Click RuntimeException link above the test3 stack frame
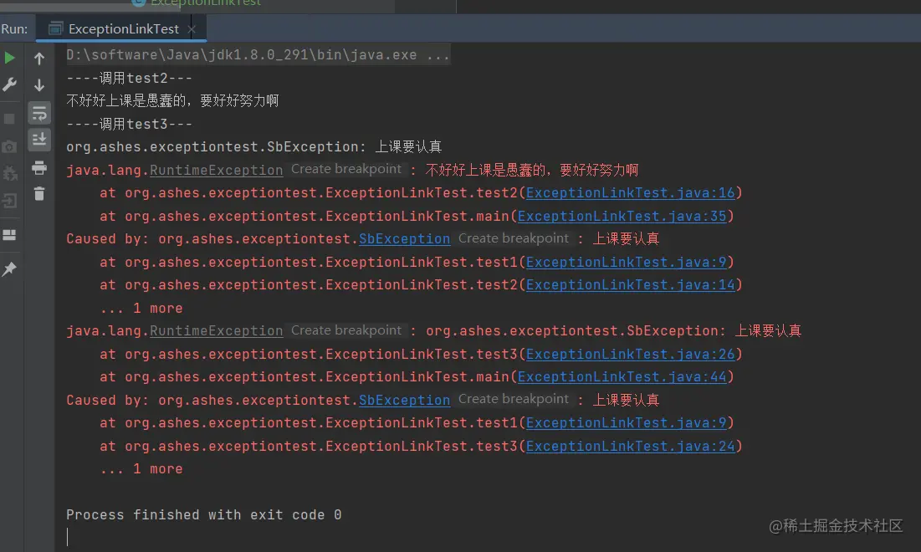The width and height of the screenshot is (921, 552). pos(216,331)
